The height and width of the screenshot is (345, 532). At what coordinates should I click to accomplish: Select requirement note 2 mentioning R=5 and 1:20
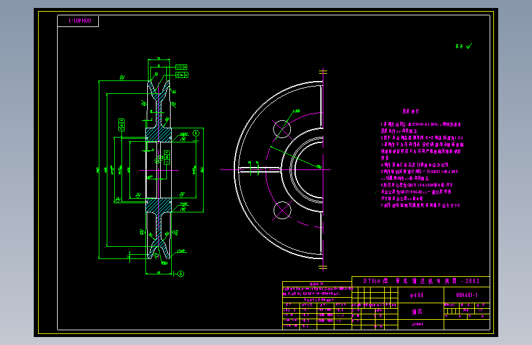point(422,138)
